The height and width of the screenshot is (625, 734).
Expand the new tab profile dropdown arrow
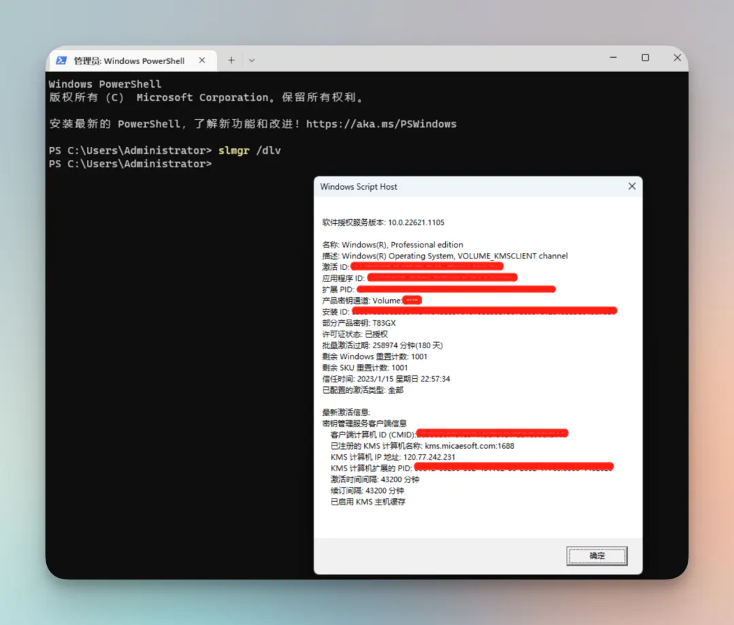click(252, 61)
